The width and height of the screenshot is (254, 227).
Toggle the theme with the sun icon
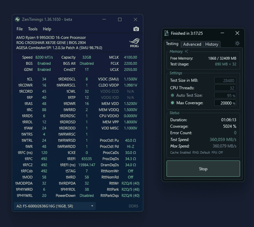coord(237,44)
